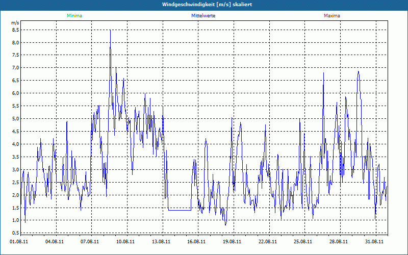Click the 8,5 m/s peak of the curve
The image size is (408, 255).
point(110,31)
